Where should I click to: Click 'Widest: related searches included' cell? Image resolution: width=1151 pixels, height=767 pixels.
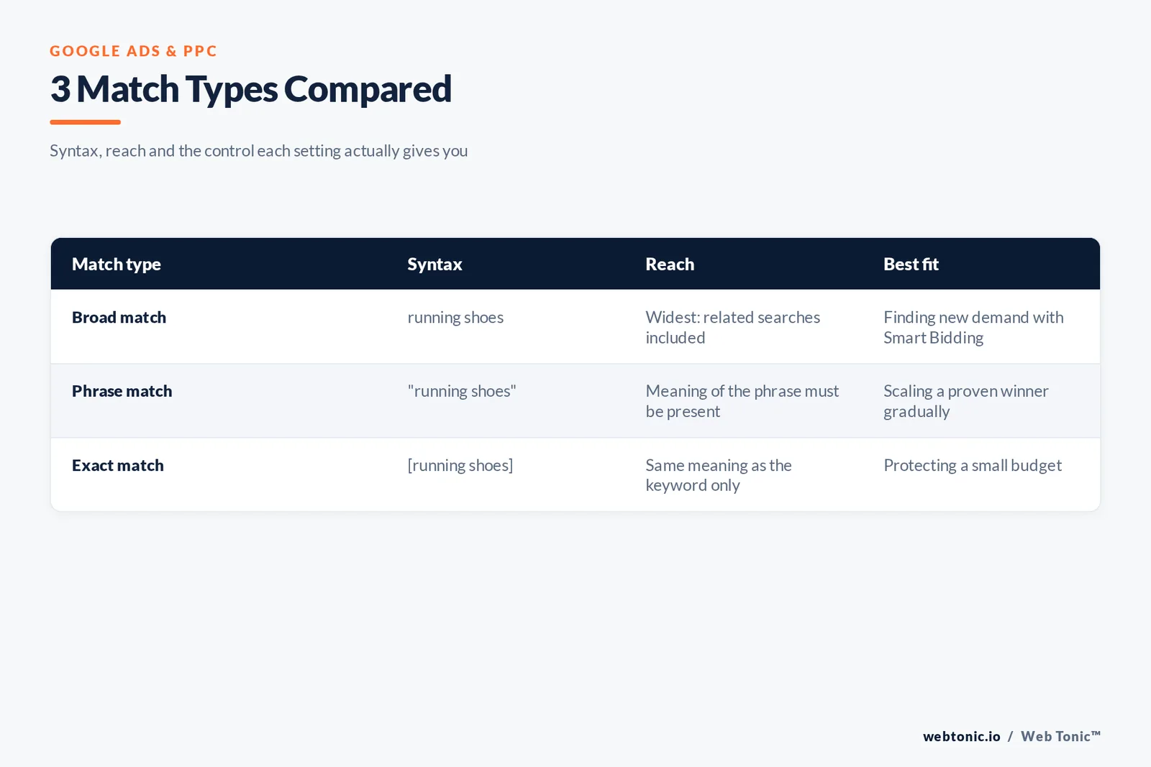(732, 328)
